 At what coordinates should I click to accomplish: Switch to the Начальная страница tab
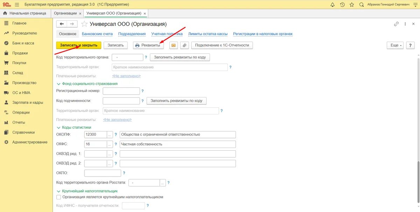(x=24, y=13)
